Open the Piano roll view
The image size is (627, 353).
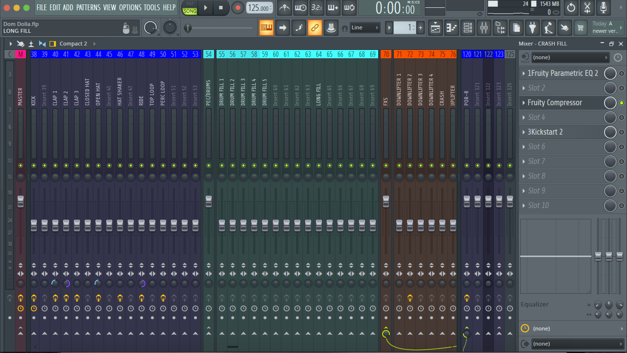point(452,28)
